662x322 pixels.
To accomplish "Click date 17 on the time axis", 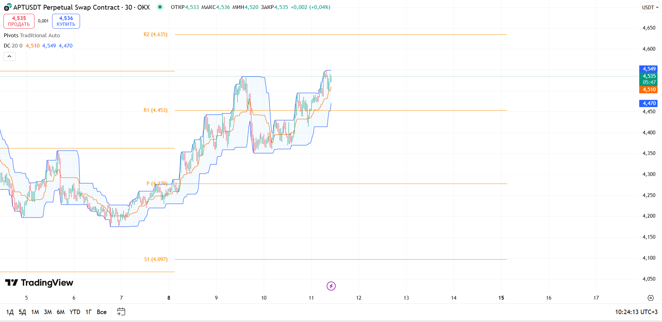I will coord(596,298).
